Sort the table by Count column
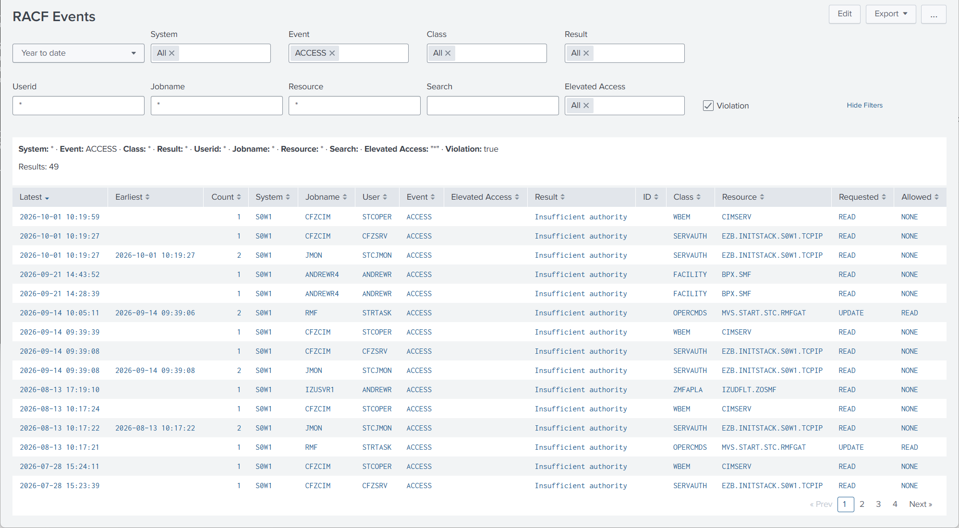Image resolution: width=959 pixels, height=528 pixels. click(226, 197)
